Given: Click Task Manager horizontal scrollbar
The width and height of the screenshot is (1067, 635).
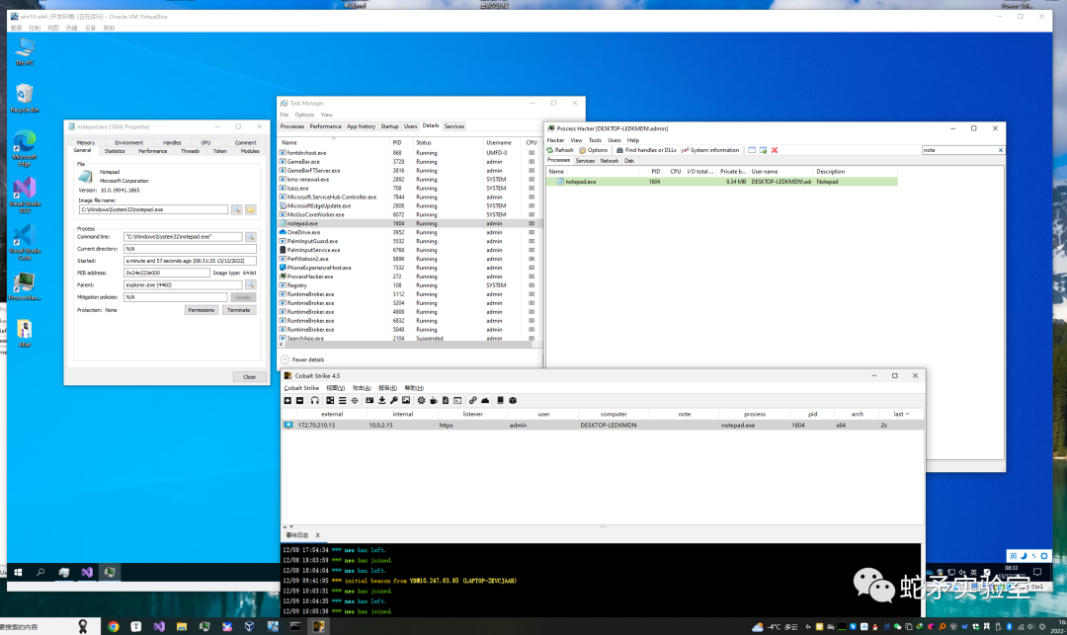Looking at the screenshot, I should [407, 345].
